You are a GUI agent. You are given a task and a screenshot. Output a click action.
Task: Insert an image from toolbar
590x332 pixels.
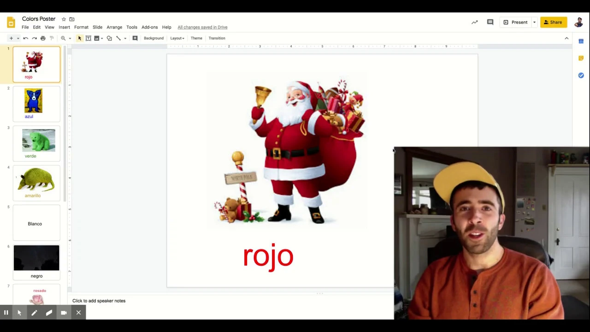(x=96, y=38)
